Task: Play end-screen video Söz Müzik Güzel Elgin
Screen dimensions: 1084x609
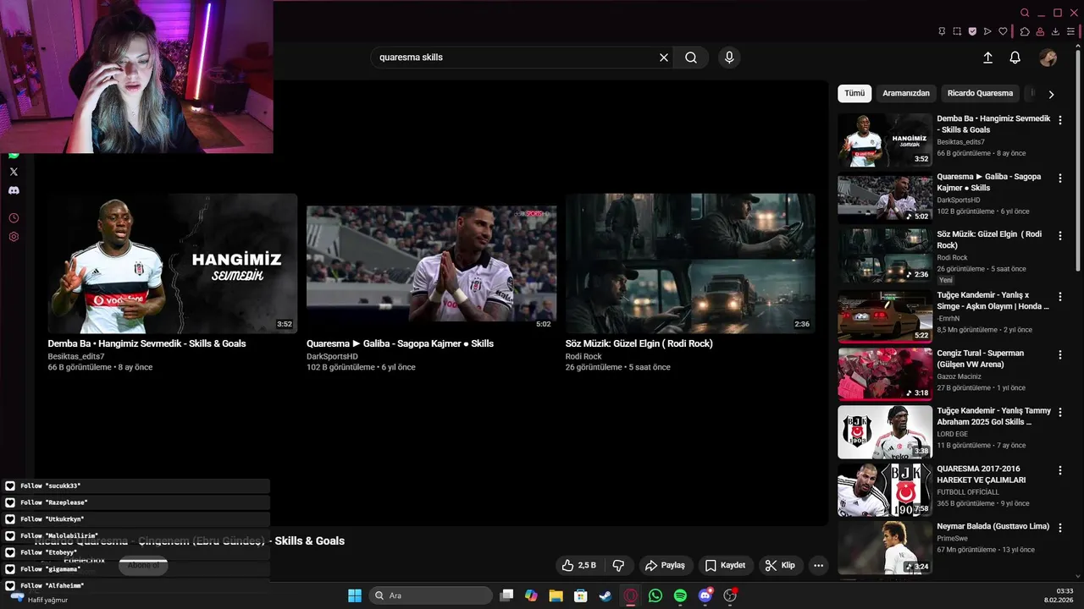Action: click(x=690, y=263)
